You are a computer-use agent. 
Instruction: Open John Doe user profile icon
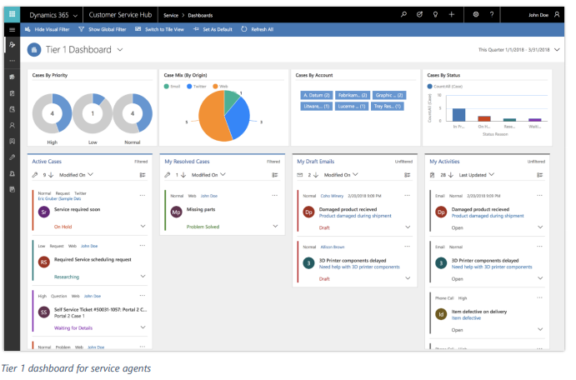click(x=557, y=15)
